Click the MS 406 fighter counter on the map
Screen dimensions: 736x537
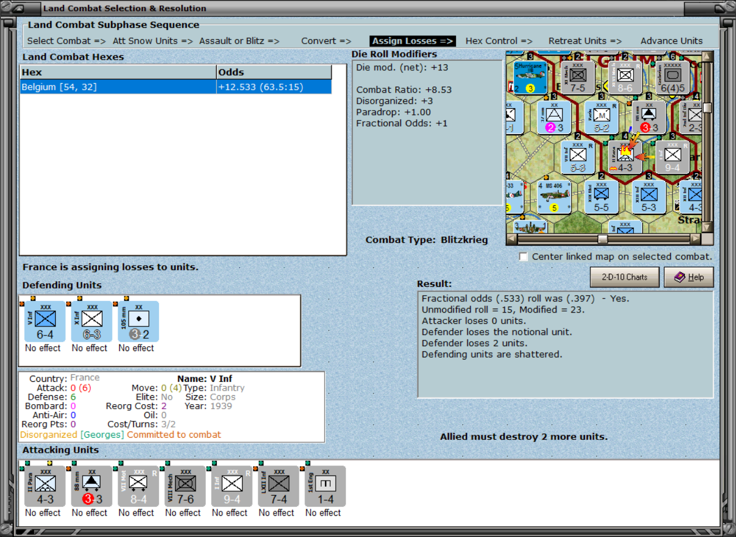point(554,196)
